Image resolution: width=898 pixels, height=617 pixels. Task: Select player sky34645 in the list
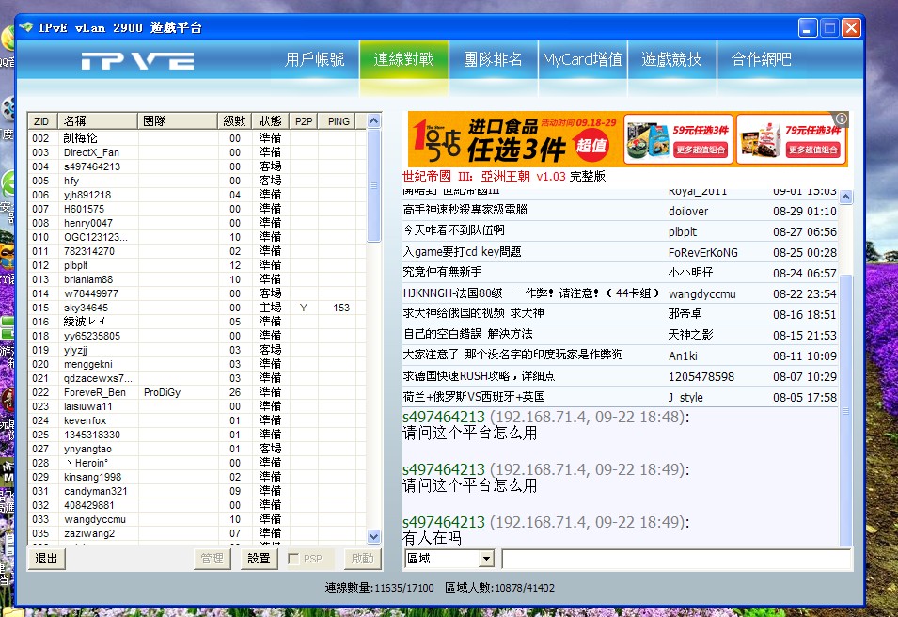pos(86,308)
